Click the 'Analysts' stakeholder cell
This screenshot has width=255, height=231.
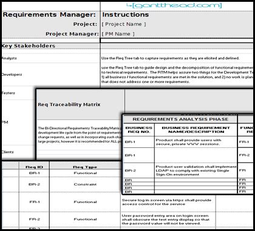tap(51, 58)
